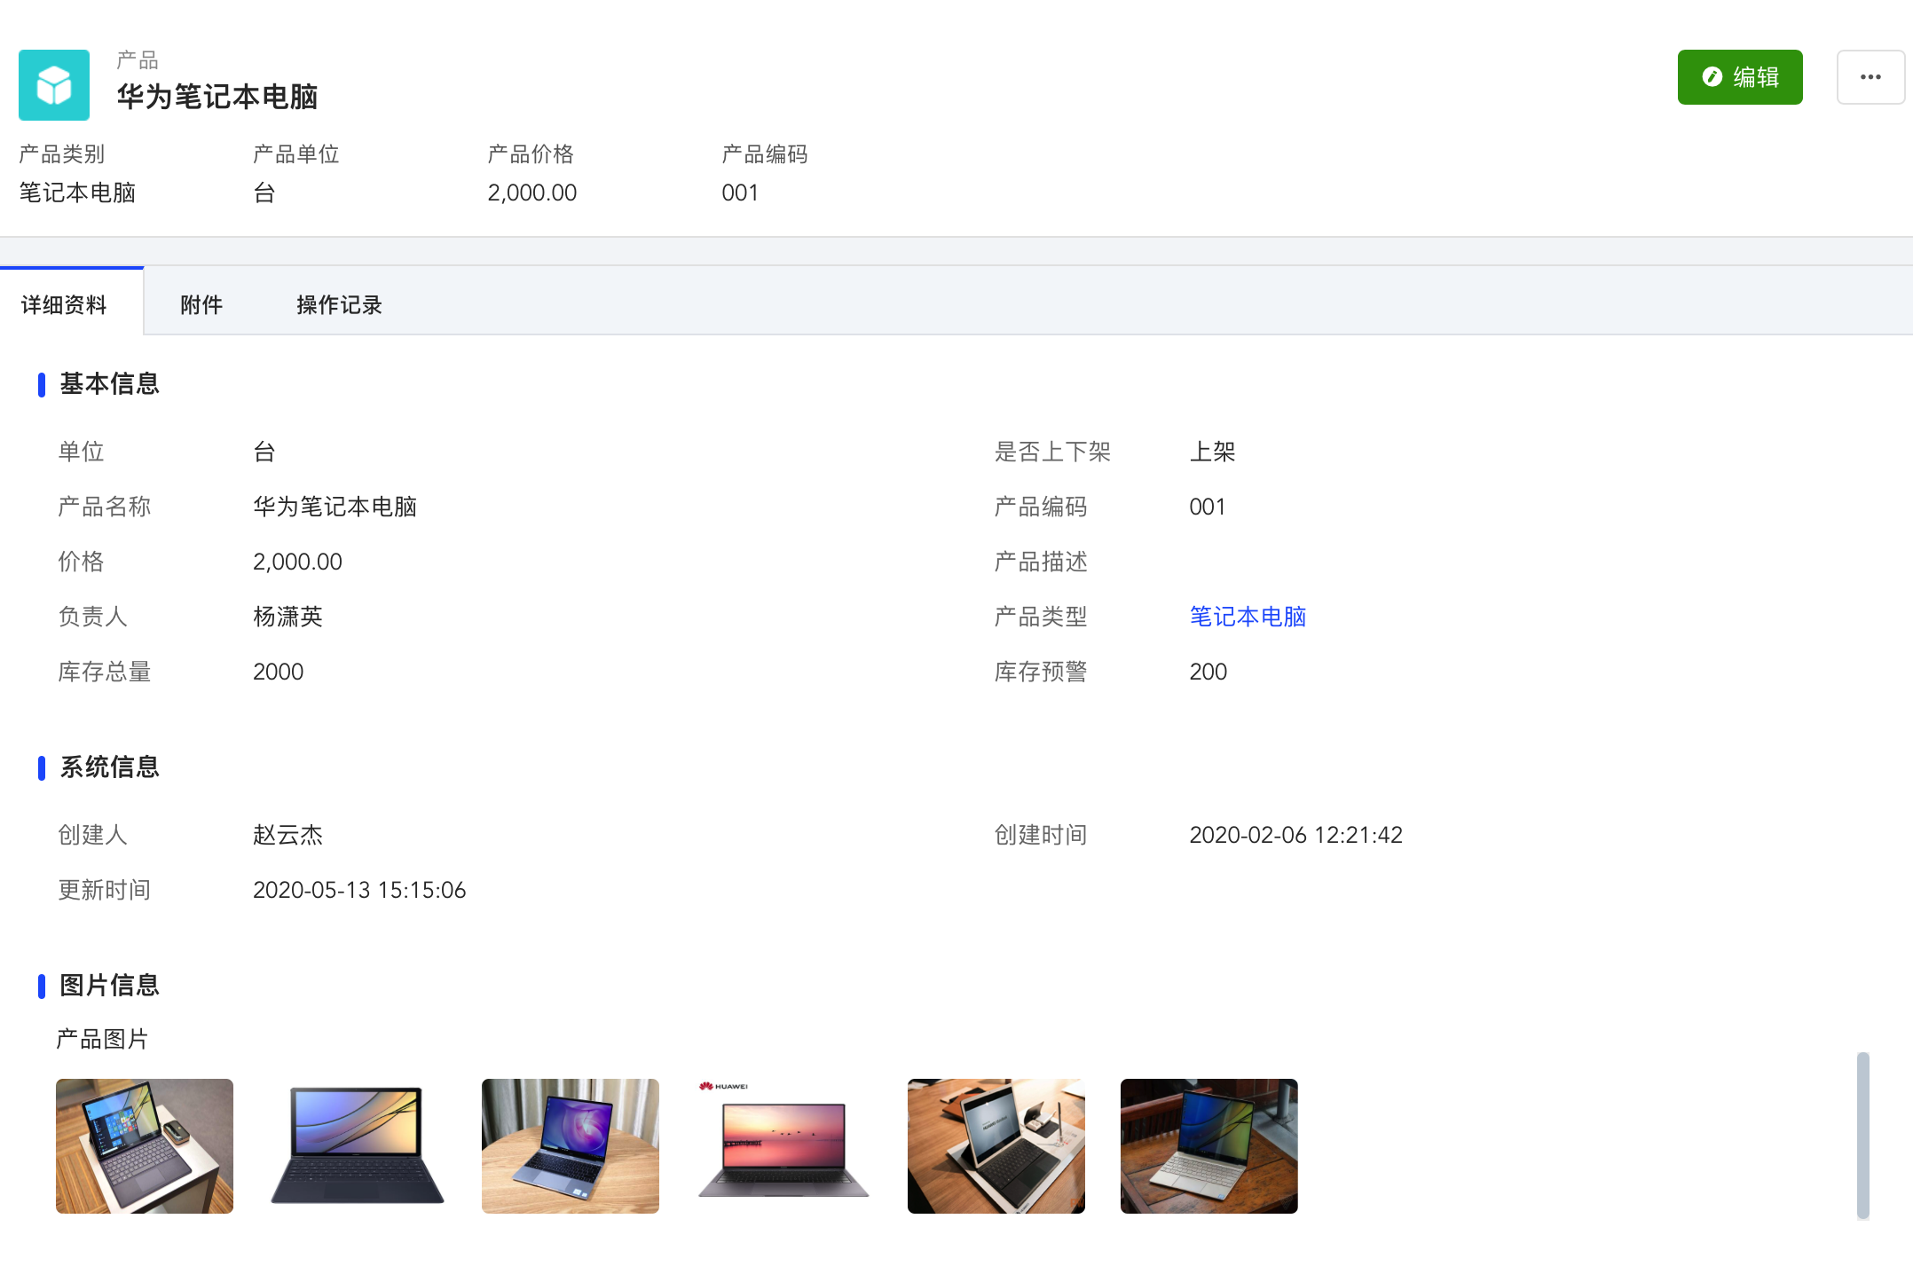Click the 系统信息 section heading
1913x1274 pixels.
[109, 767]
